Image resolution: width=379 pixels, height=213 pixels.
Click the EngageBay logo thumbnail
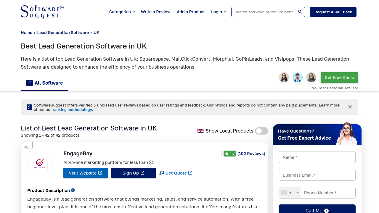[40, 164]
